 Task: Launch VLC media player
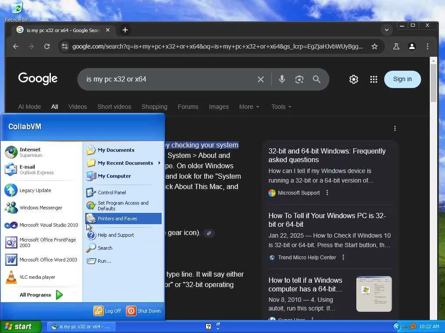click(42, 277)
